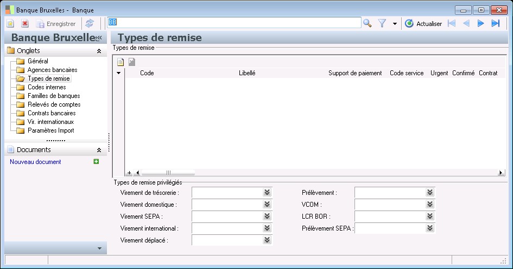Jump to the last record arrow
This screenshot has width=513, height=269.
click(x=495, y=23)
